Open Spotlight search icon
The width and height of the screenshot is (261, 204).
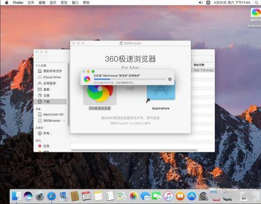point(257,3)
